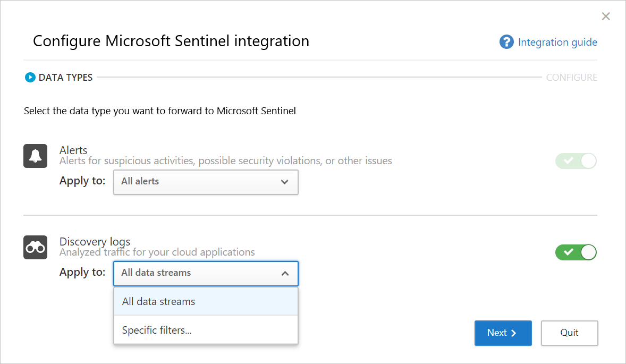Switch to the CONFIGURE step
This screenshot has height=364, width=626.
point(572,77)
